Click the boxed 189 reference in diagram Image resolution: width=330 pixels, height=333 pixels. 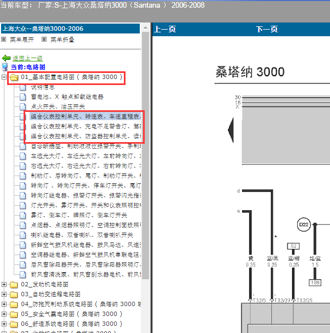315,283
